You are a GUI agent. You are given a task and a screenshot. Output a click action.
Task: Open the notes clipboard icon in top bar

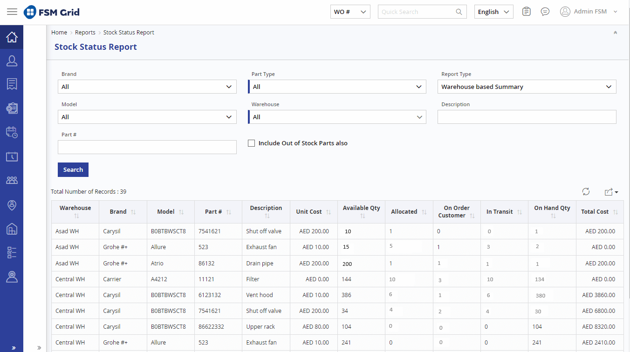pyautogui.click(x=526, y=11)
